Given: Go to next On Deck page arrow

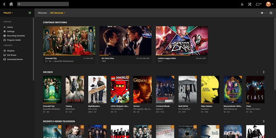Looking at the screenshot, I should click(264, 72).
